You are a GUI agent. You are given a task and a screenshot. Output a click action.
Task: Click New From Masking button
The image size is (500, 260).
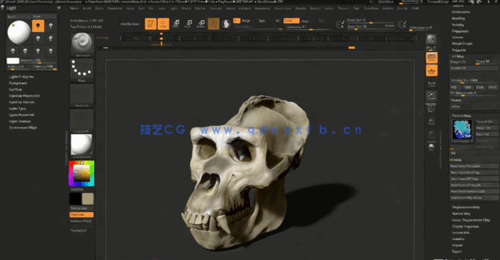(x=474, y=173)
